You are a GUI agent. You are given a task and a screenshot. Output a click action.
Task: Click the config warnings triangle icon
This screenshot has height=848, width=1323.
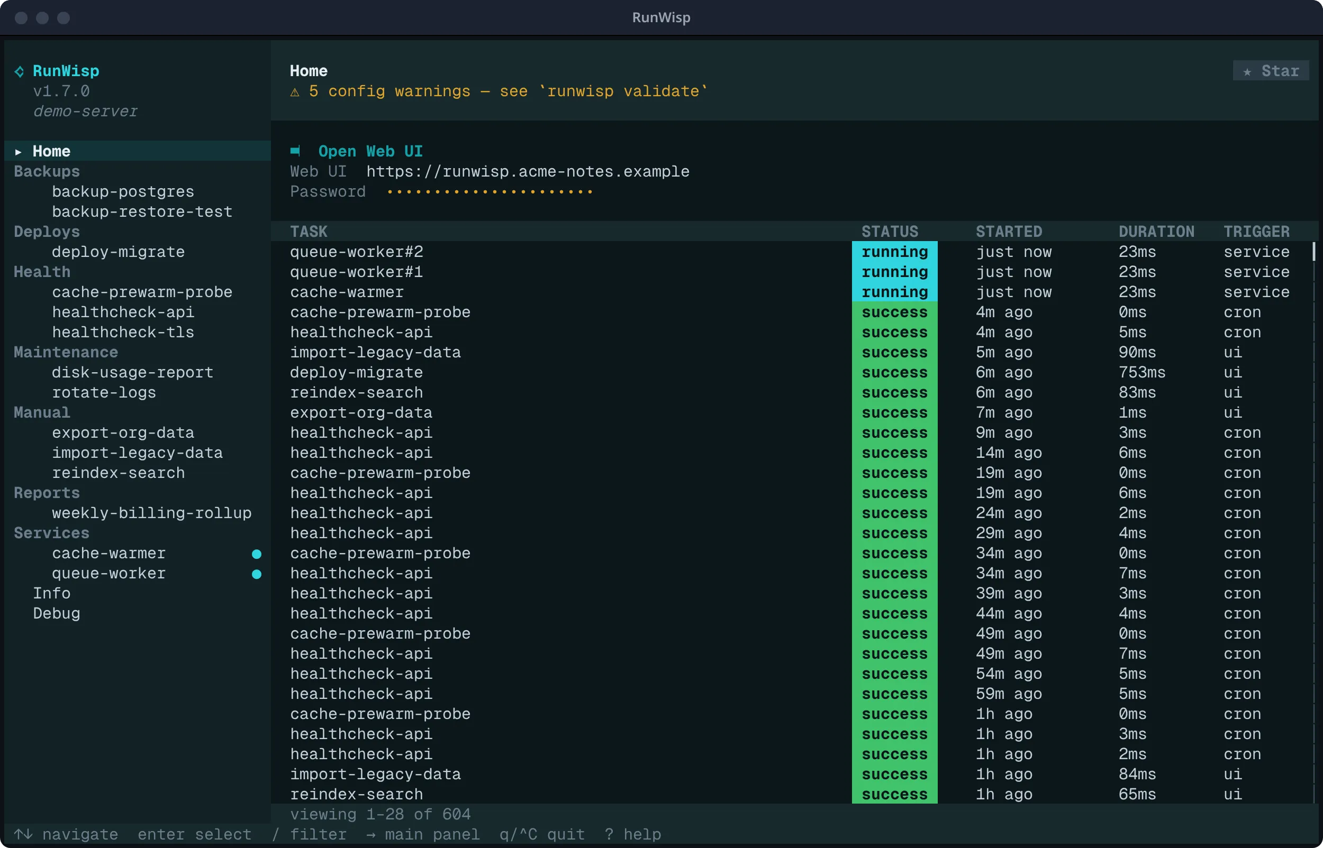click(x=295, y=92)
